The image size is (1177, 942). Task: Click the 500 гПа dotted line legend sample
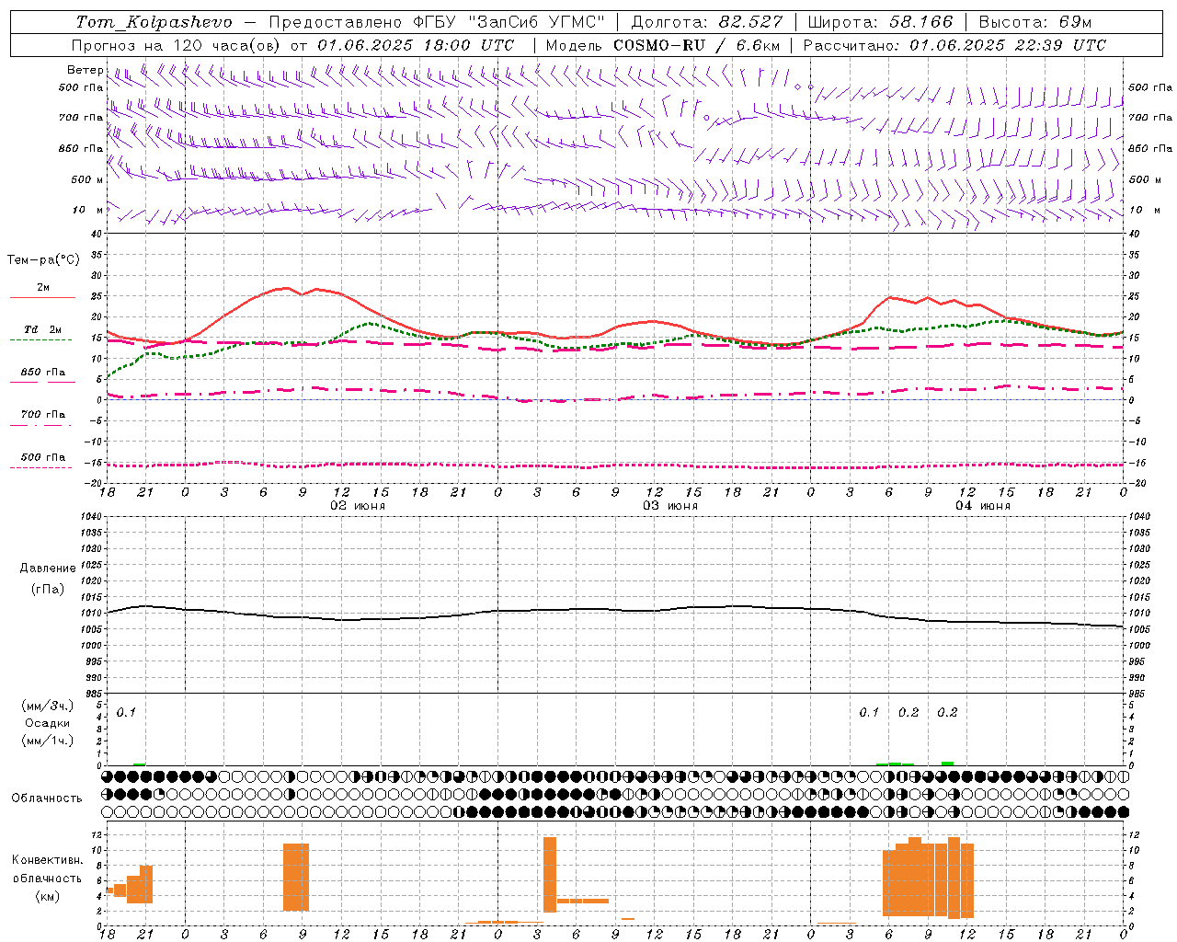coord(40,467)
